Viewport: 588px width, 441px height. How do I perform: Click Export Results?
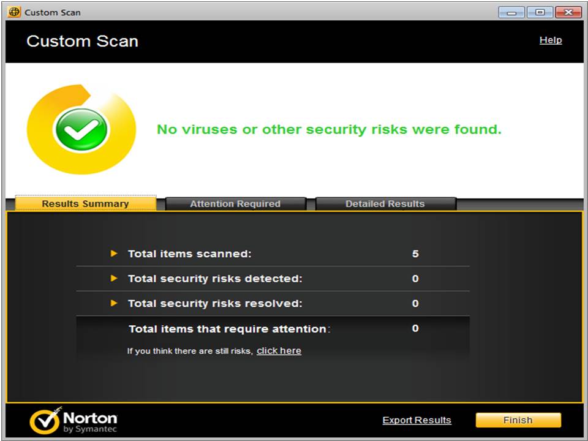[417, 420]
